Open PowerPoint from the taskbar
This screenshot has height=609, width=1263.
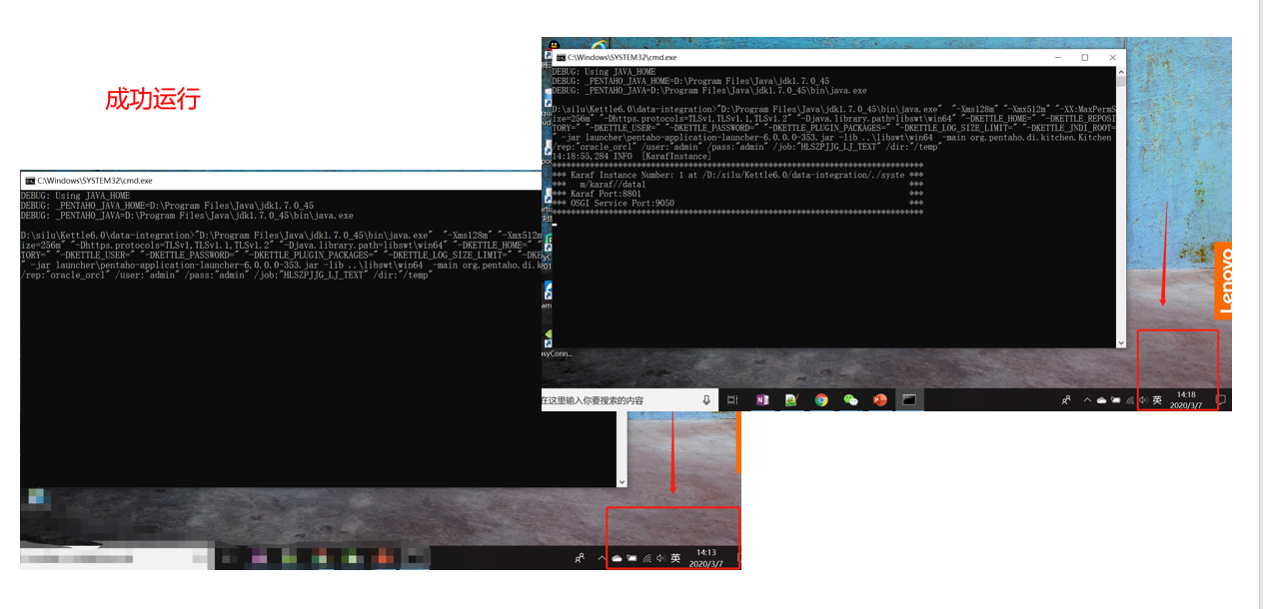click(879, 399)
